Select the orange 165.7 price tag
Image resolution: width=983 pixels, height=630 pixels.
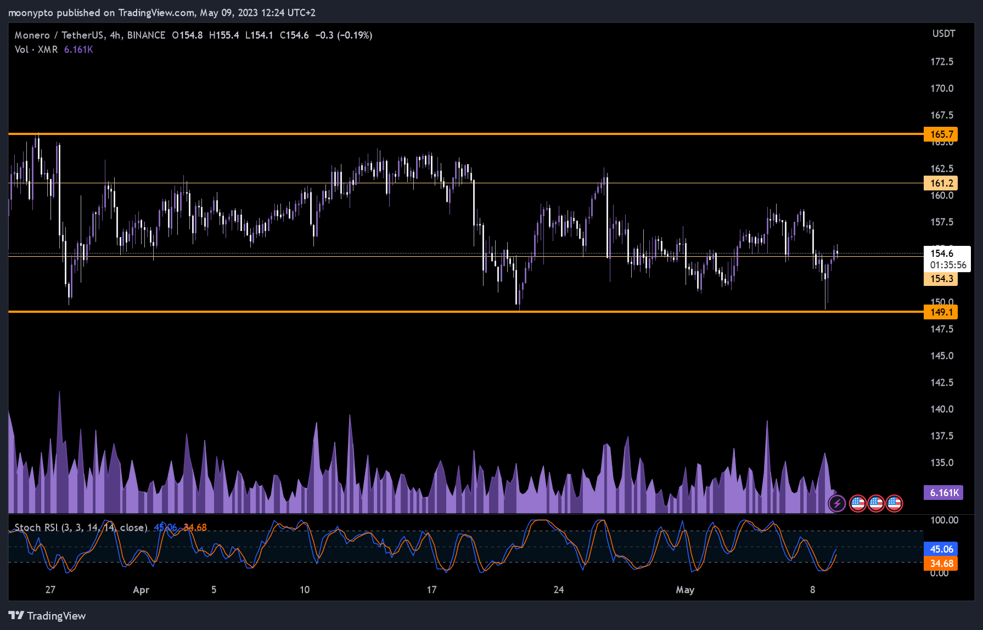tap(941, 134)
